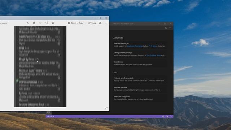The width and height of the screenshot is (231, 130).
Task: Open Find and run all commands
Action: click(x=140, y=79)
